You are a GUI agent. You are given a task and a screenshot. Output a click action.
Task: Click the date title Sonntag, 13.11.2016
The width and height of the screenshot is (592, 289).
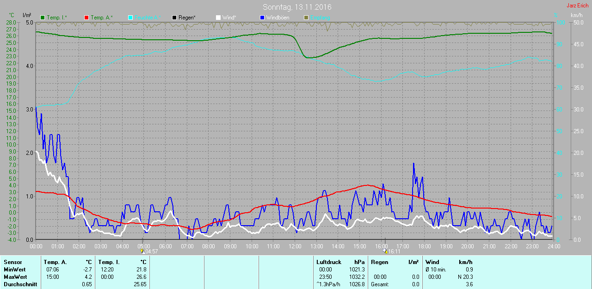[297, 7]
